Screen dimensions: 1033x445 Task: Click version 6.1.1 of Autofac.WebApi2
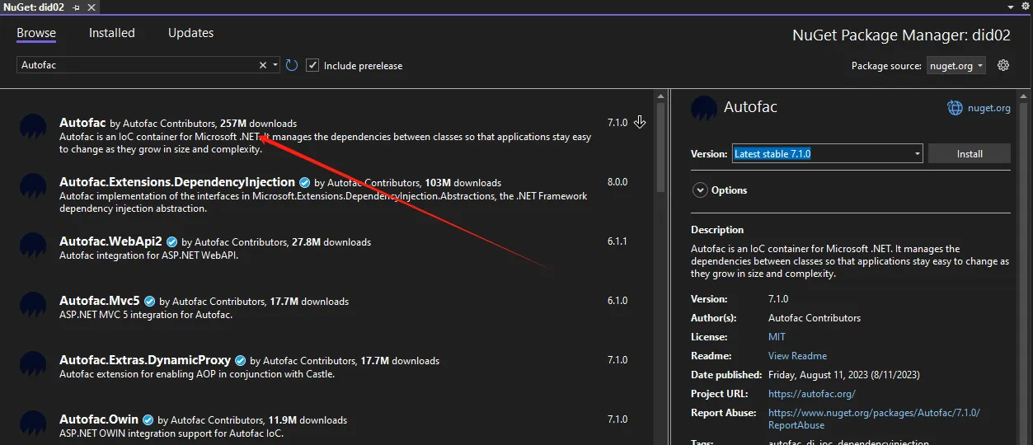[617, 241]
